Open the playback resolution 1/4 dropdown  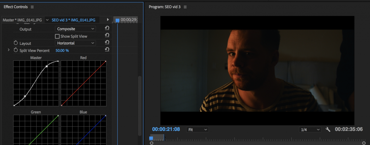(310, 130)
